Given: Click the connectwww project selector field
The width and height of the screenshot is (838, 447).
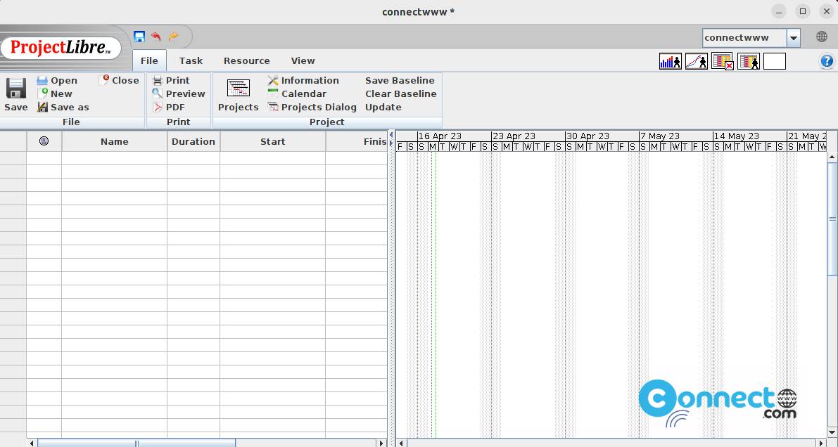Looking at the screenshot, I should (x=744, y=38).
